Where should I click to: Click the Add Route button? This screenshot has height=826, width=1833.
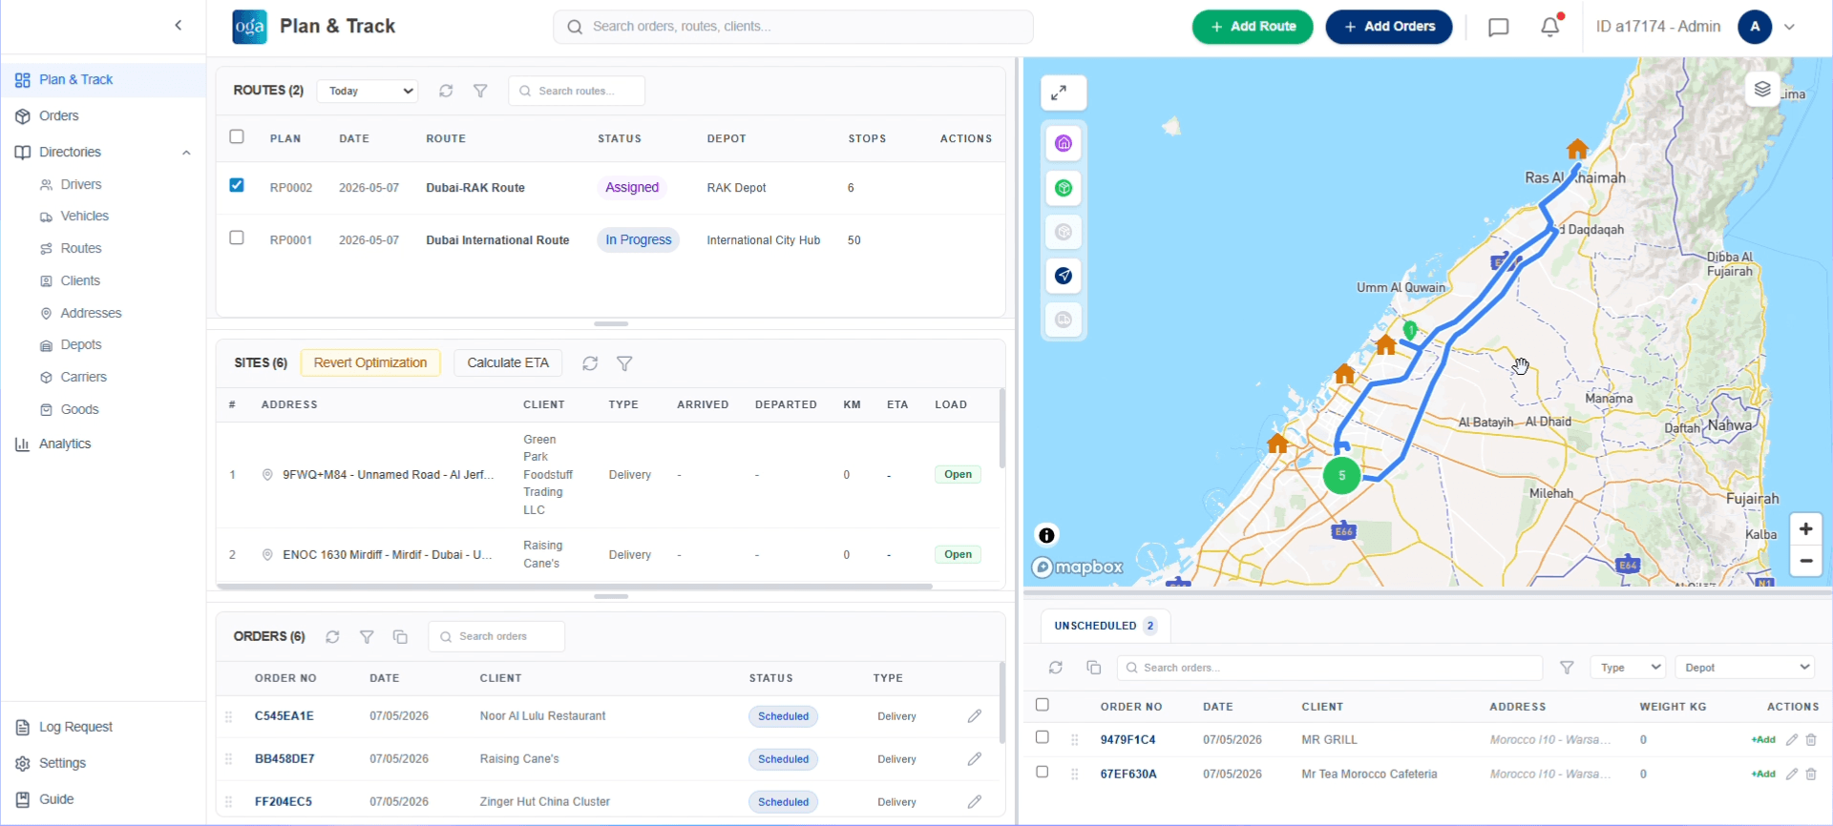click(1253, 27)
